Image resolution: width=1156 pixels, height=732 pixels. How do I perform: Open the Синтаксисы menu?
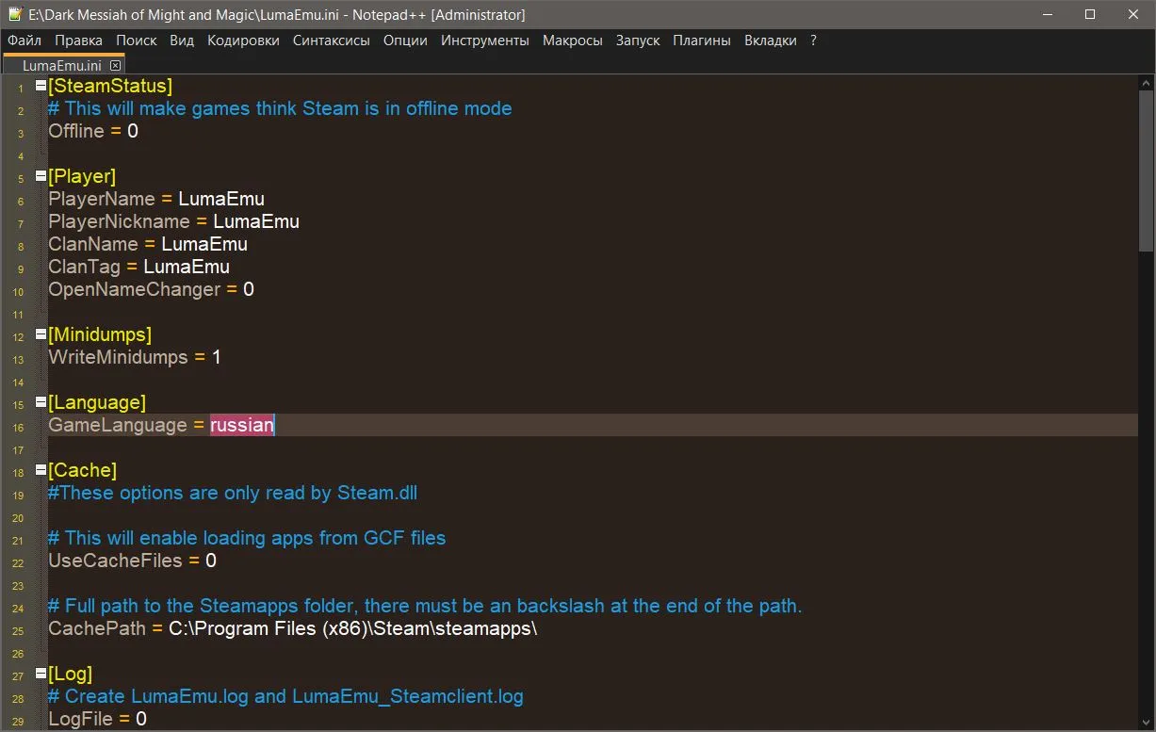coord(331,41)
